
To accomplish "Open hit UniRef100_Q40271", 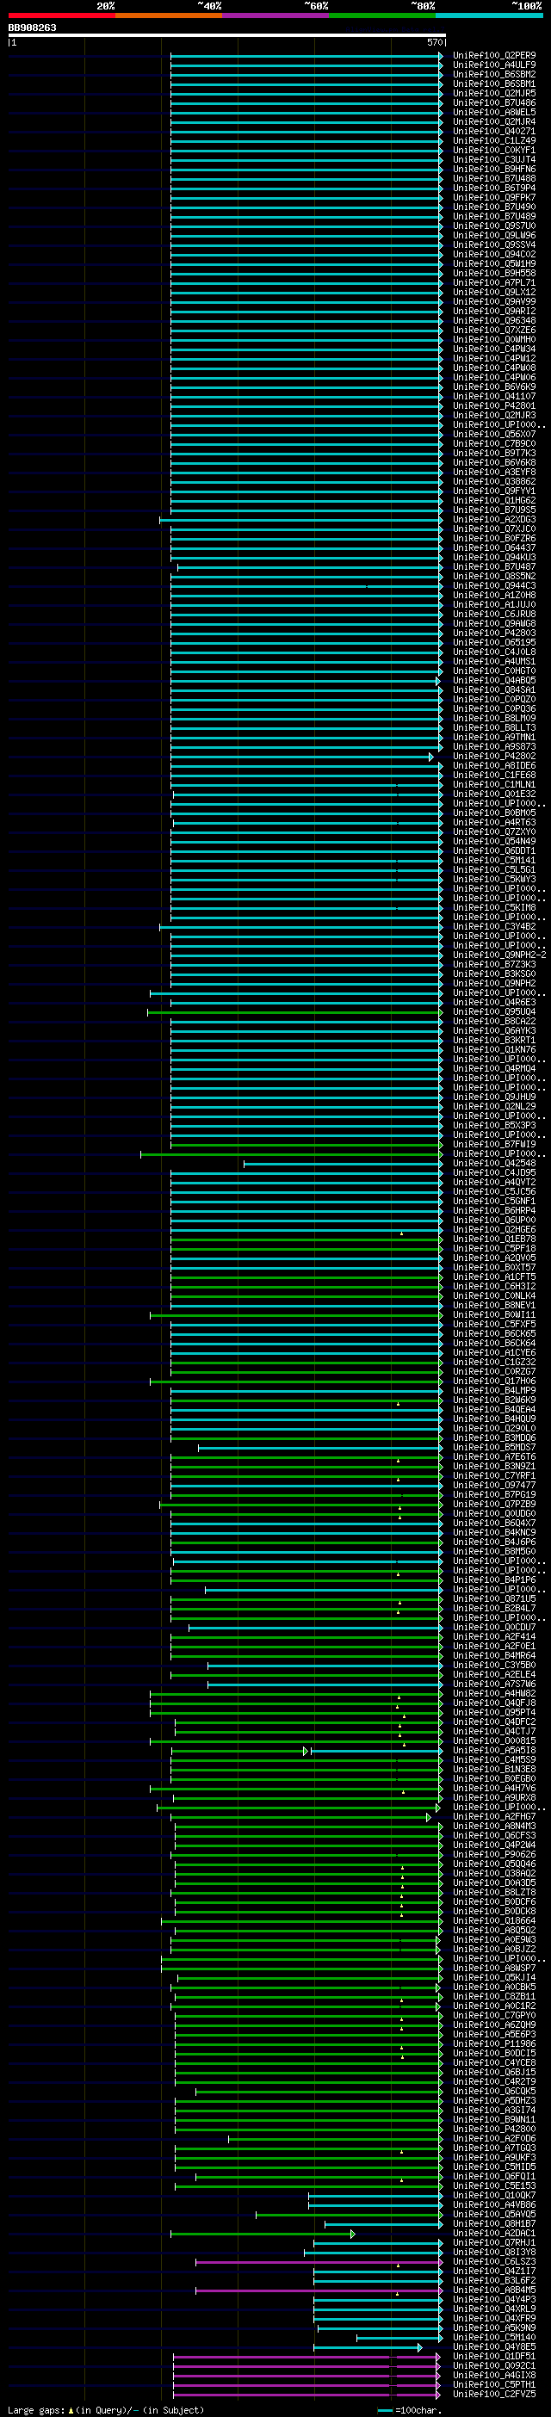I will (495, 132).
